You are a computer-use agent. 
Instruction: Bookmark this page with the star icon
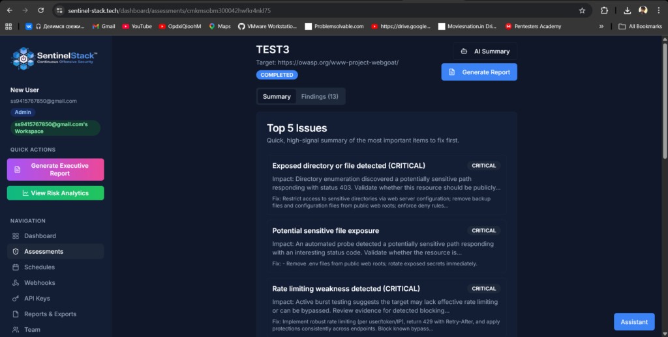pyautogui.click(x=582, y=10)
